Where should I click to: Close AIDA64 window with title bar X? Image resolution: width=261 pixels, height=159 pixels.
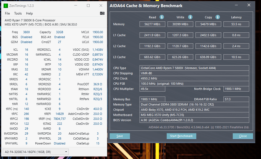click(249, 5)
